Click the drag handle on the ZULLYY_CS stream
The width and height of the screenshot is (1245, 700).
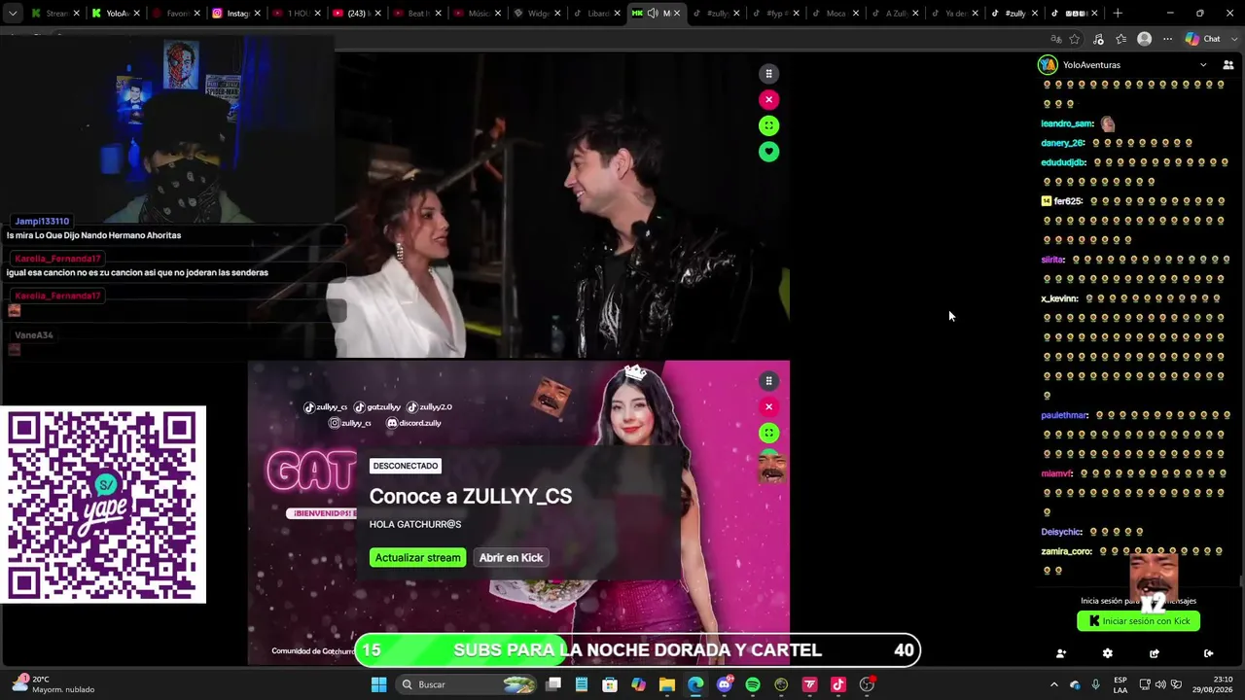[x=768, y=381]
